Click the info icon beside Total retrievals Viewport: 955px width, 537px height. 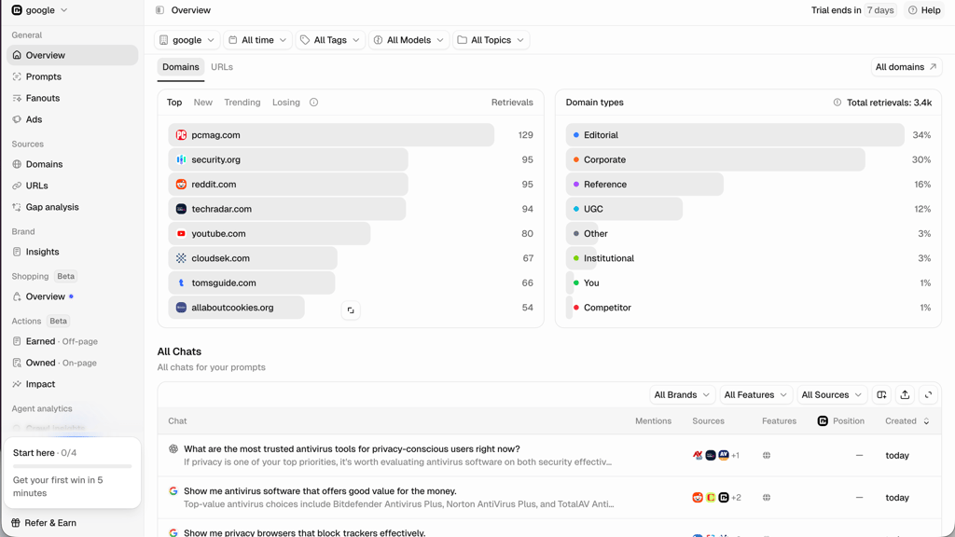point(837,103)
